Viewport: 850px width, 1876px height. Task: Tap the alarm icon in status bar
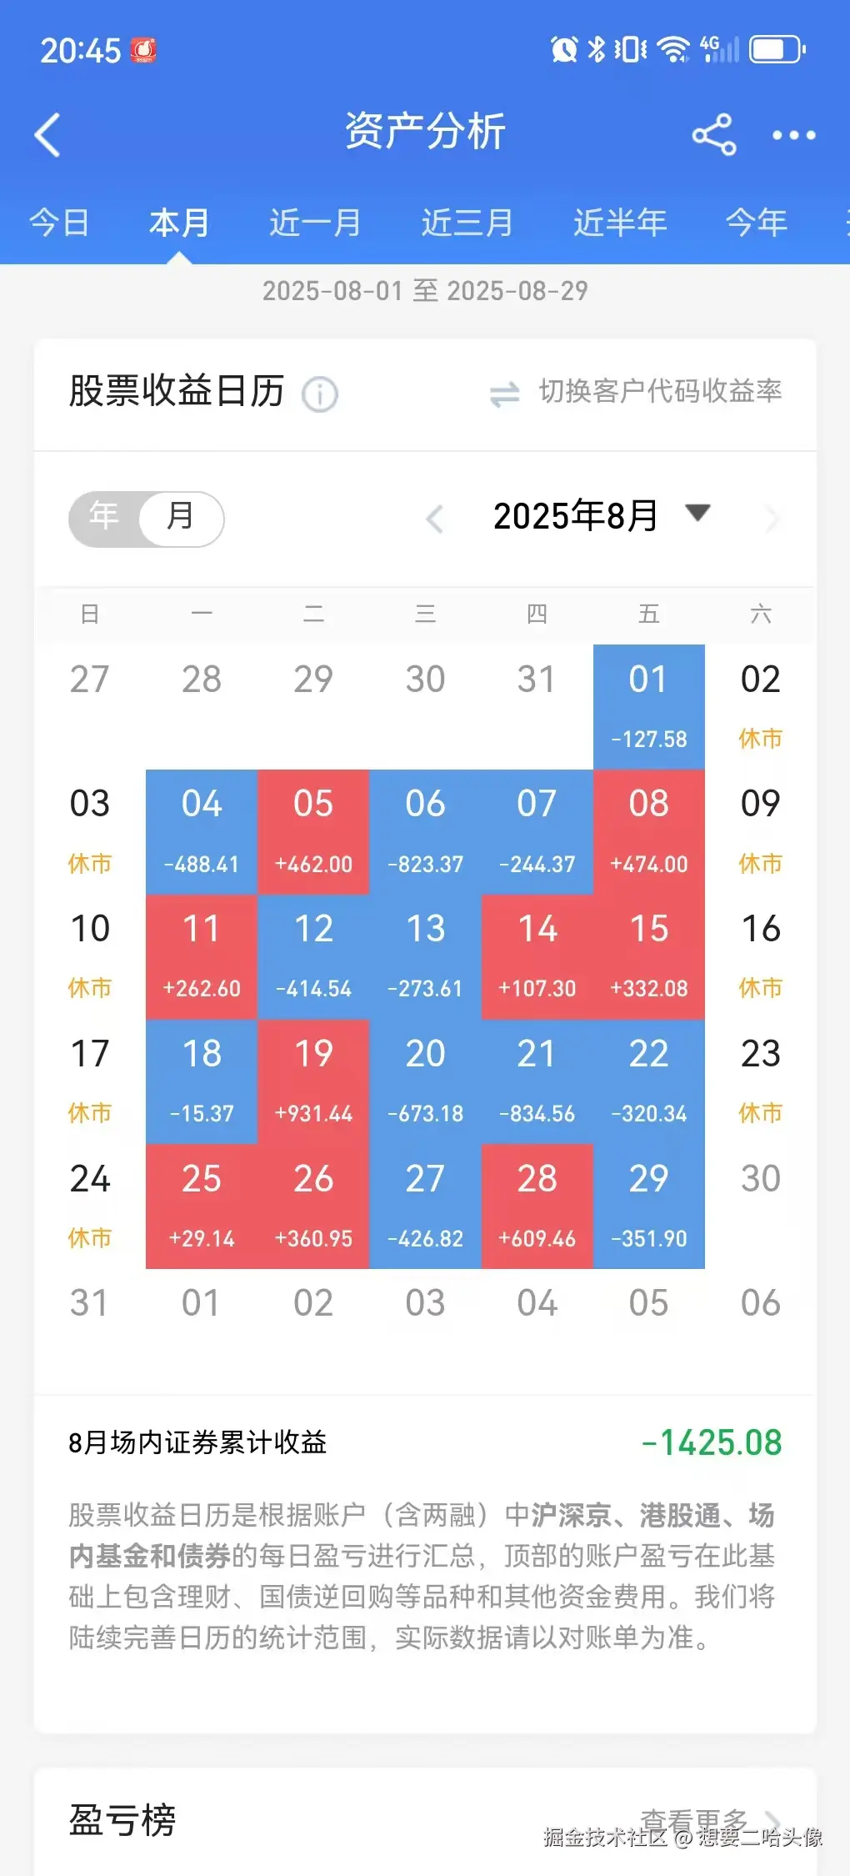point(564,49)
